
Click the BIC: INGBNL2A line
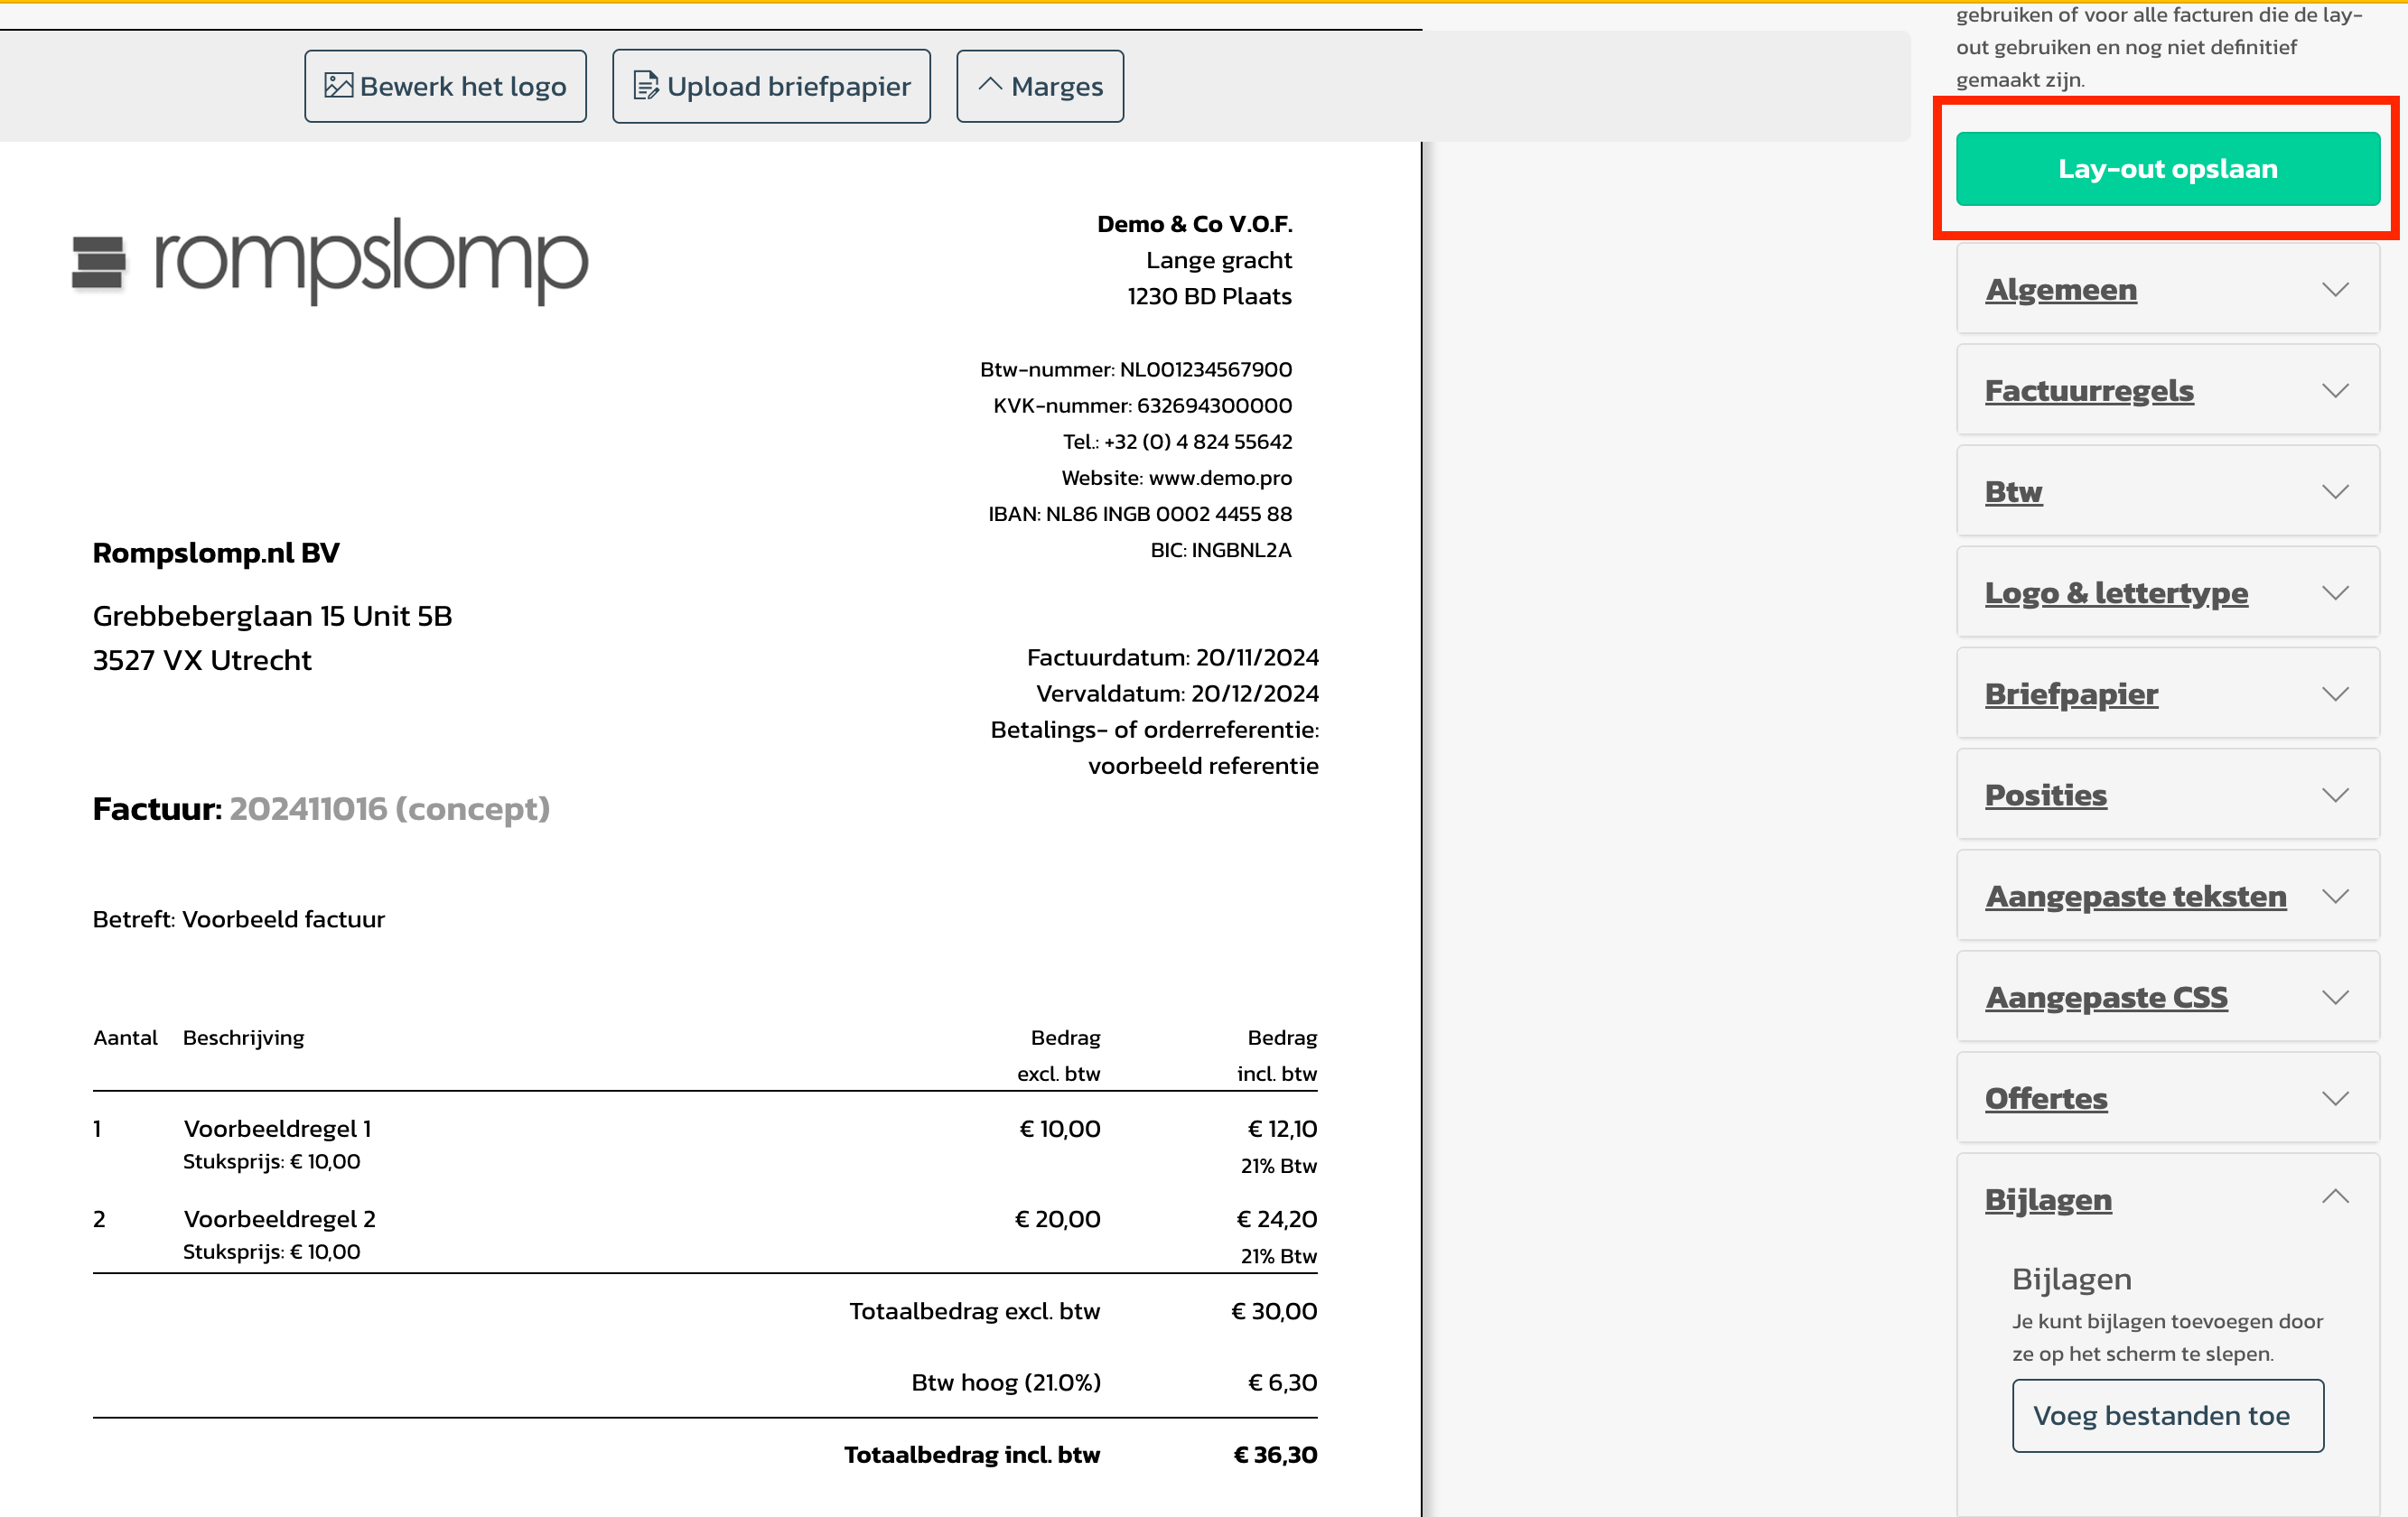coord(1221,549)
